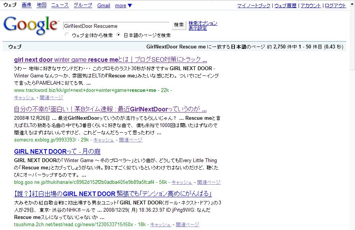Open 表示設定 (Preferences) link

[198, 28]
